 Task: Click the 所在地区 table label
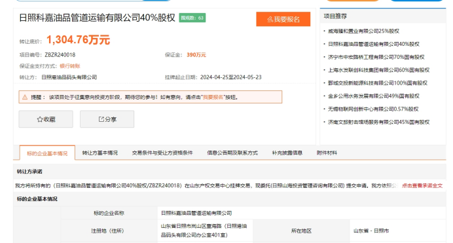click(x=301, y=231)
